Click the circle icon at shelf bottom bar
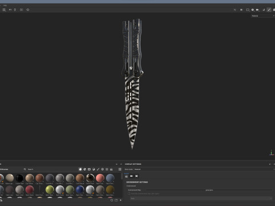The width and height of the screenshot is (275, 206). pos(112,200)
